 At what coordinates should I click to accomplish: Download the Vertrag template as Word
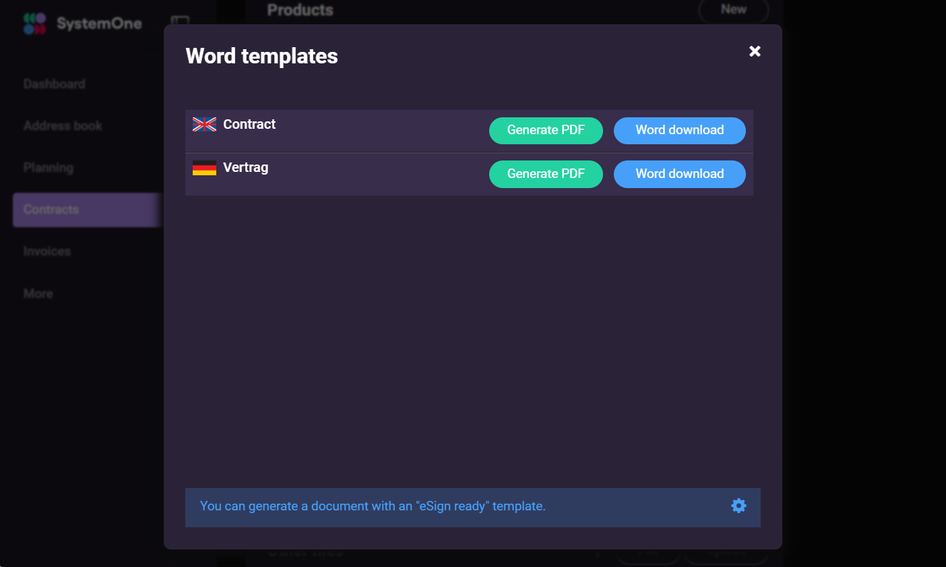(679, 174)
